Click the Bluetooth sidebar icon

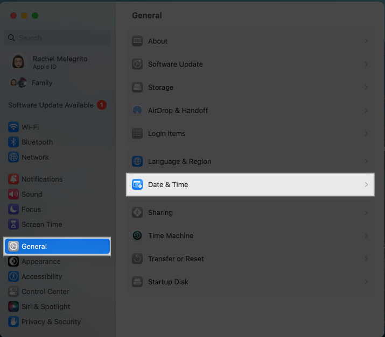[13, 142]
